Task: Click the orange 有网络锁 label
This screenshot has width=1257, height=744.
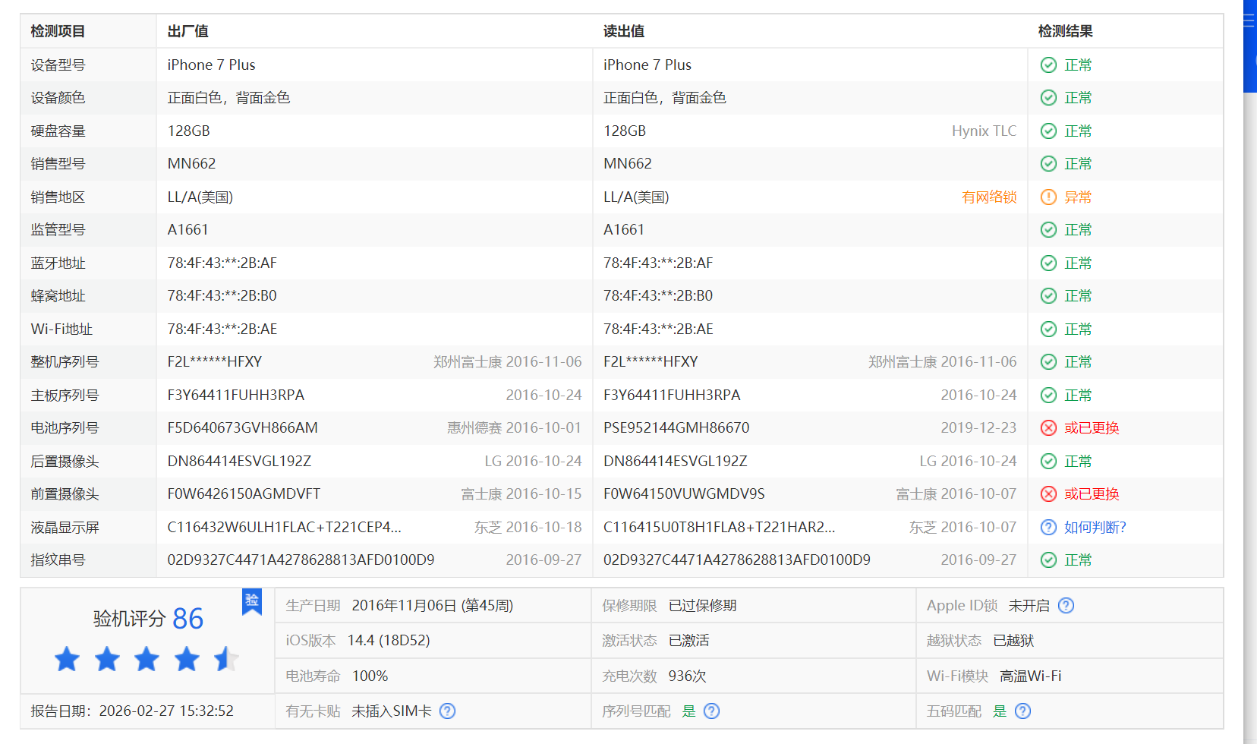Action: click(988, 197)
